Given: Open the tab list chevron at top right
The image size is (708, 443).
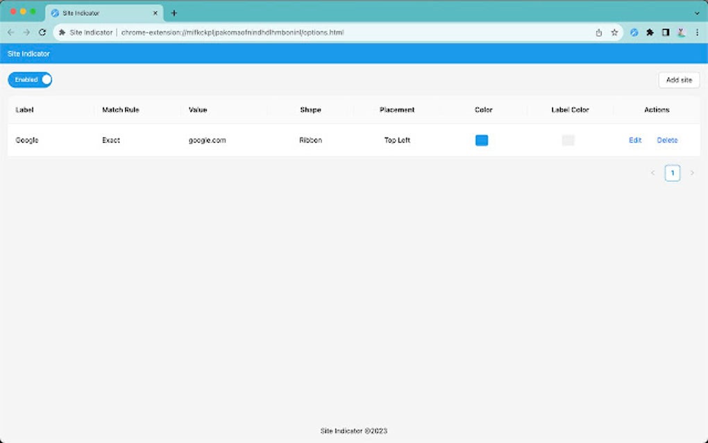Looking at the screenshot, I should pos(698,12).
